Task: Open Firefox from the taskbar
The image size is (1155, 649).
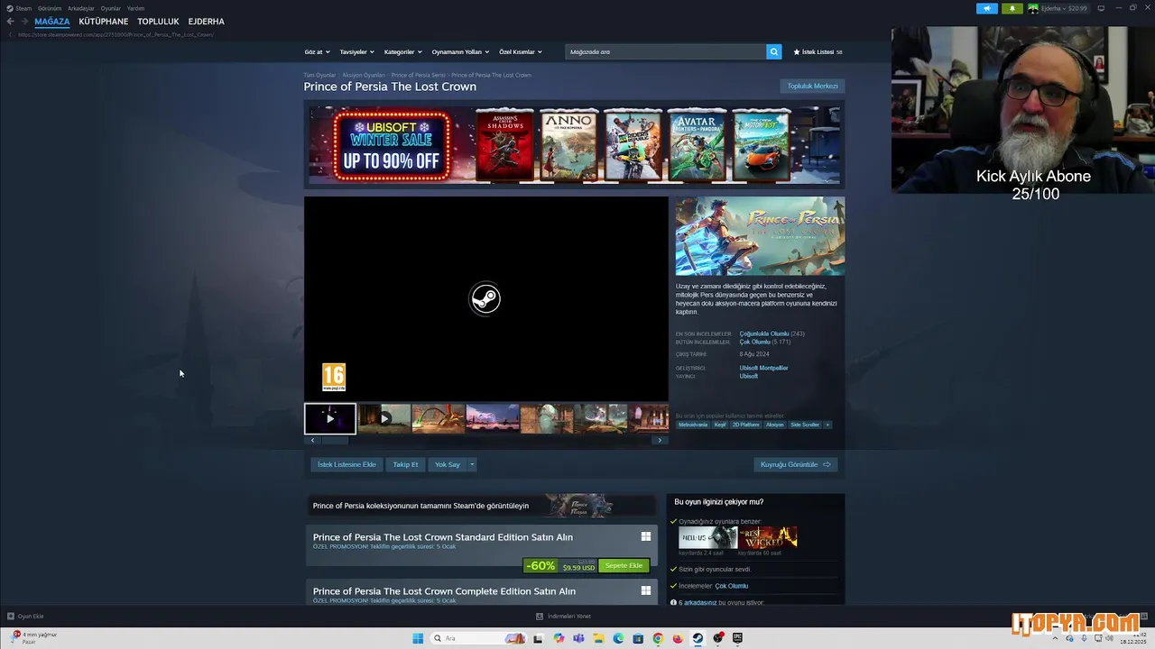Action: tap(678, 638)
